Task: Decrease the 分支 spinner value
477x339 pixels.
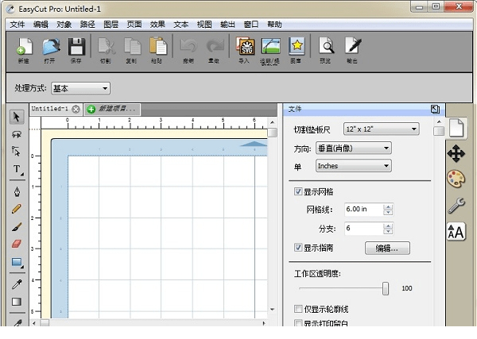Action: click(x=388, y=232)
